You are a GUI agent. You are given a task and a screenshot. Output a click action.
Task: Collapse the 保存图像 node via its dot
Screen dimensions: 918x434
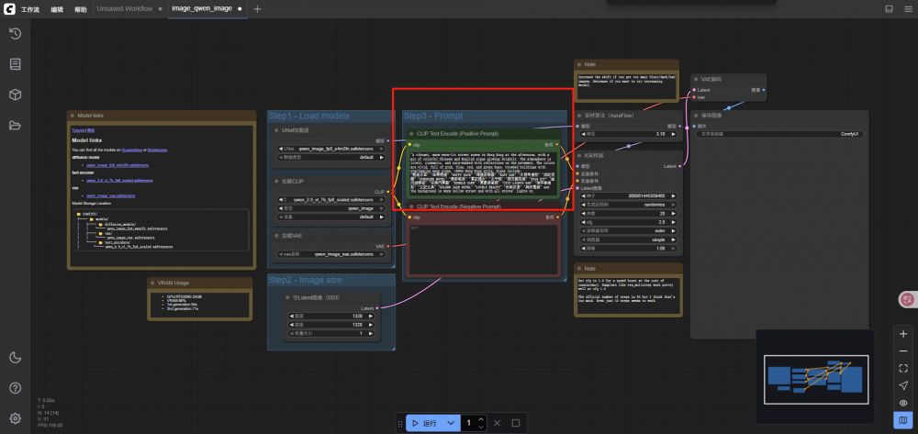[x=696, y=116]
